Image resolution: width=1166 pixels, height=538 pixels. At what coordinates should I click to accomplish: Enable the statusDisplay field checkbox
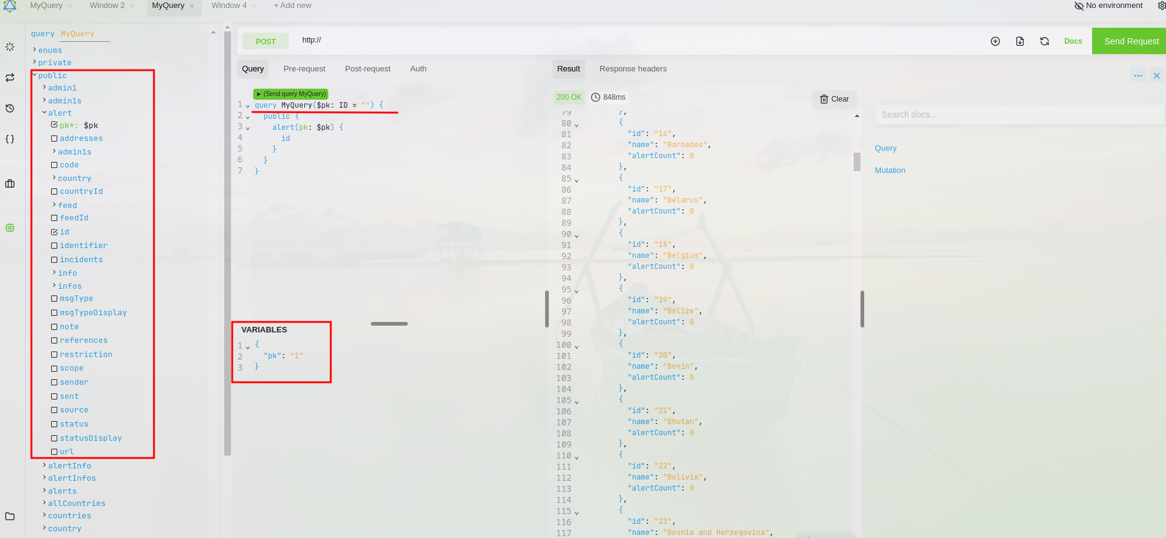[x=54, y=438]
